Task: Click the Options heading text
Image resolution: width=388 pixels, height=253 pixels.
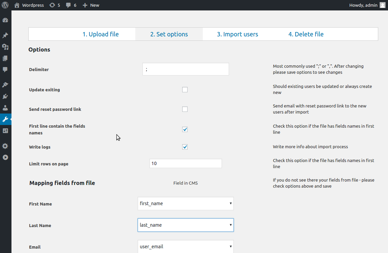Action: pos(39,50)
